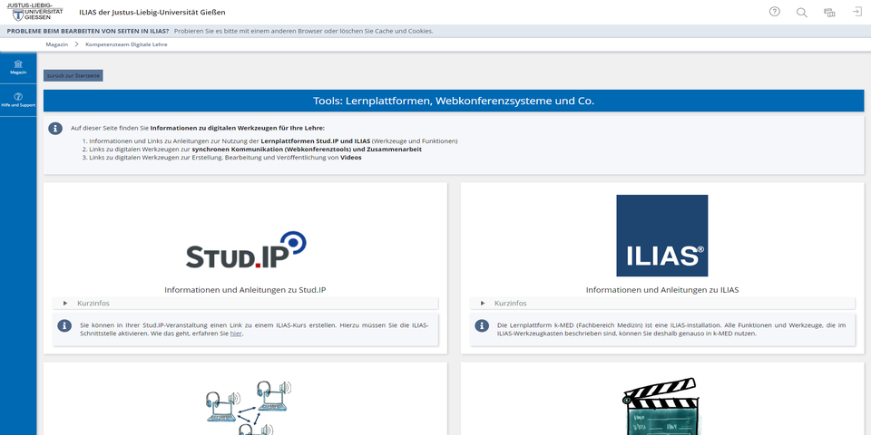Viewport: 871px width, 435px height.
Task: Click the film clapperboard illustration
Action: pos(661,406)
